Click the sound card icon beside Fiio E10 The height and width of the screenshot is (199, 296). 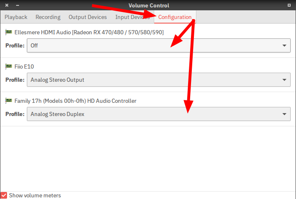pyautogui.click(x=9, y=66)
